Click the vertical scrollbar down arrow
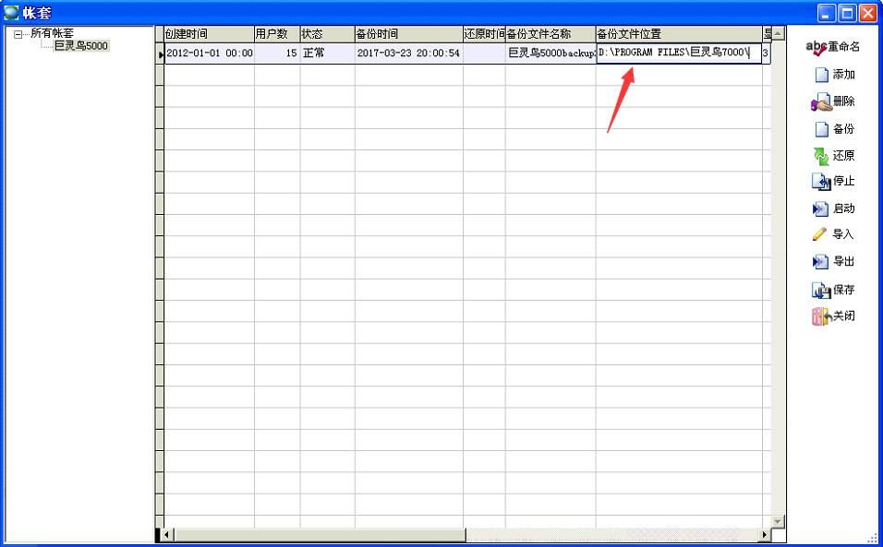Screen dimensions: 883x547 (778, 521)
